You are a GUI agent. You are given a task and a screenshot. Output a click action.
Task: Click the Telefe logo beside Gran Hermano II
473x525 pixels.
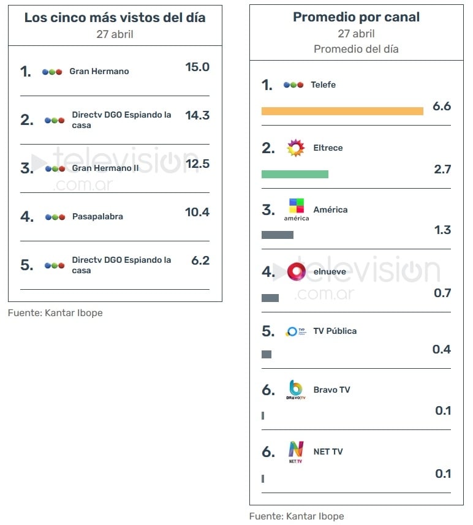tap(55, 168)
